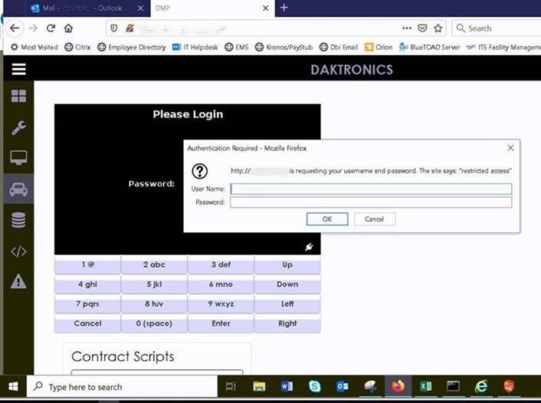
Task: Reload the page with the refresh icon
Action: (51, 28)
